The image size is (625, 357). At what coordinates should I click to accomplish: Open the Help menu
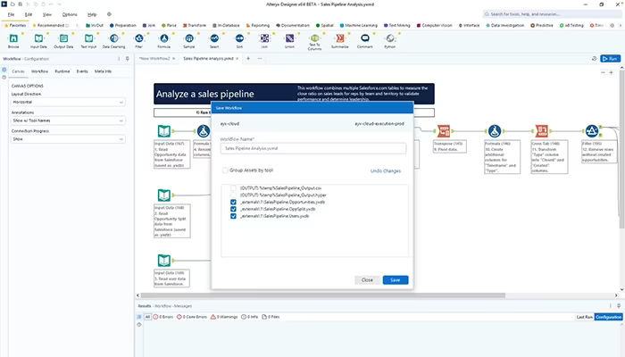pyautogui.click(x=92, y=14)
